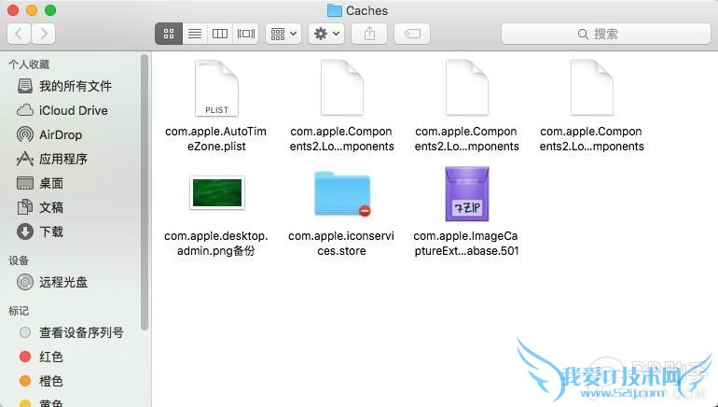Viewport: 718px width, 407px height.
Task: Switch to Cover Flow view
Action: pyautogui.click(x=246, y=34)
